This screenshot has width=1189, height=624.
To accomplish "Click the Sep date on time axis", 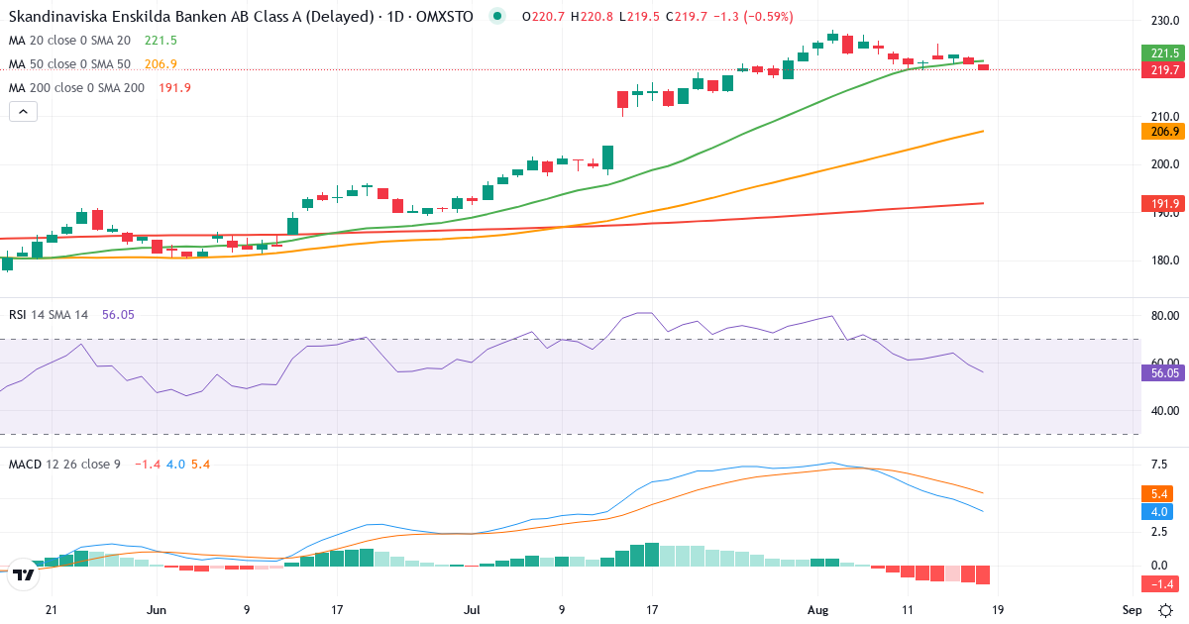I will [1133, 610].
